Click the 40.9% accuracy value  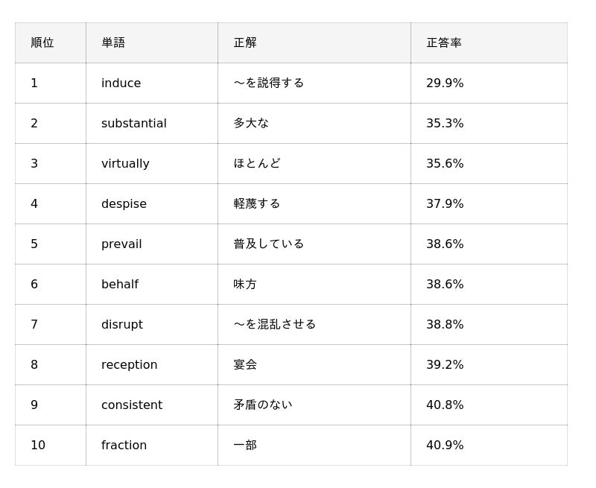coord(445,445)
